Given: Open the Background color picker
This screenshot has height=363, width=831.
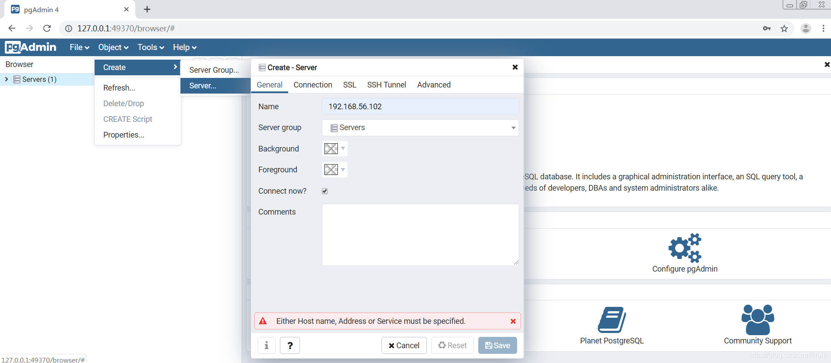Looking at the screenshot, I should pos(334,148).
